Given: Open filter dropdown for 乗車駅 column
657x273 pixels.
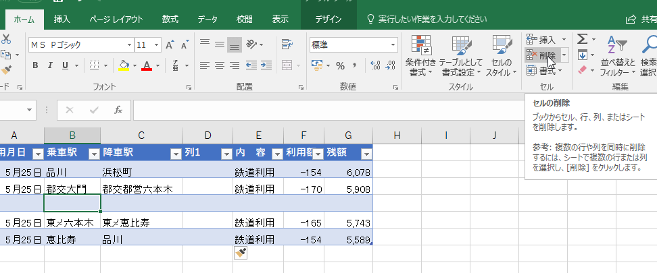Looking at the screenshot, I should click(x=93, y=152).
